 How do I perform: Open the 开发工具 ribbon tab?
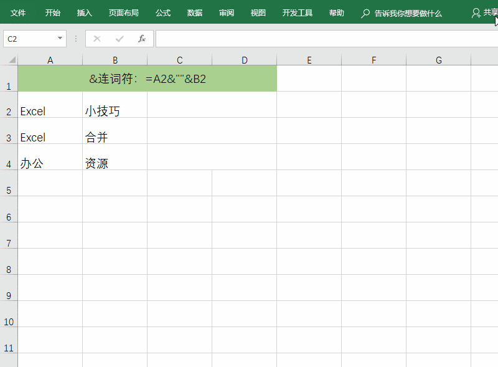[298, 12]
